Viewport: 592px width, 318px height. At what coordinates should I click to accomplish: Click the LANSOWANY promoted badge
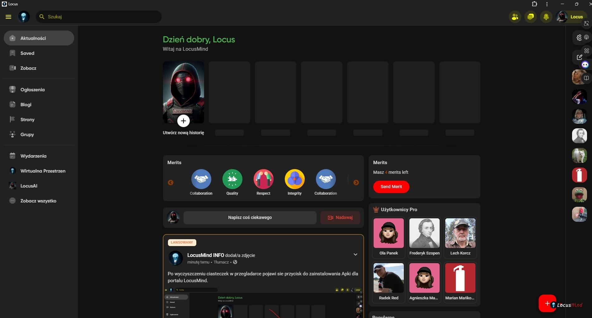click(x=182, y=242)
